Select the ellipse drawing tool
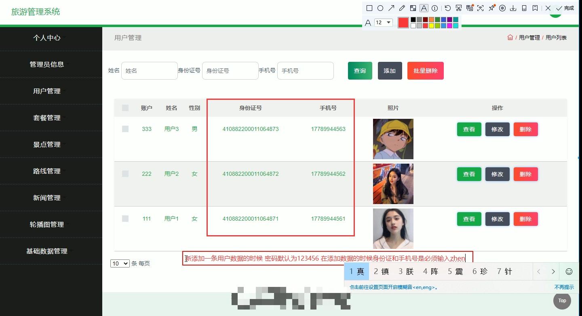582x316 pixels. [x=380, y=8]
